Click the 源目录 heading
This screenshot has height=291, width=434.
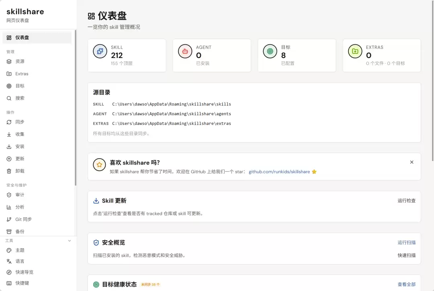click(102, 92)
